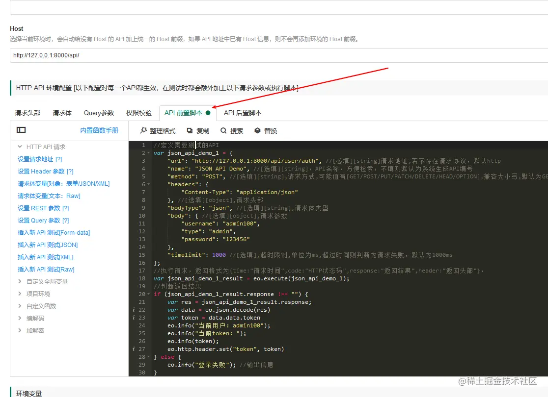Click the info marker on line 27
This screenshot has height=397, width=548.
(x=134, y=349)
